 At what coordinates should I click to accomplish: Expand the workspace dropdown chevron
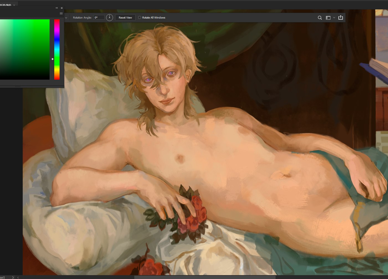(x=334, y=18)
